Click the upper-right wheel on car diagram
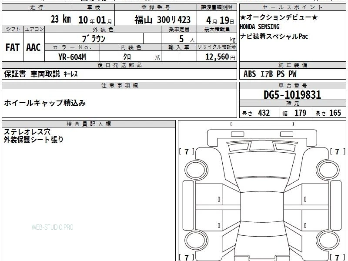348x261 pixels. [x=328, y=170]
